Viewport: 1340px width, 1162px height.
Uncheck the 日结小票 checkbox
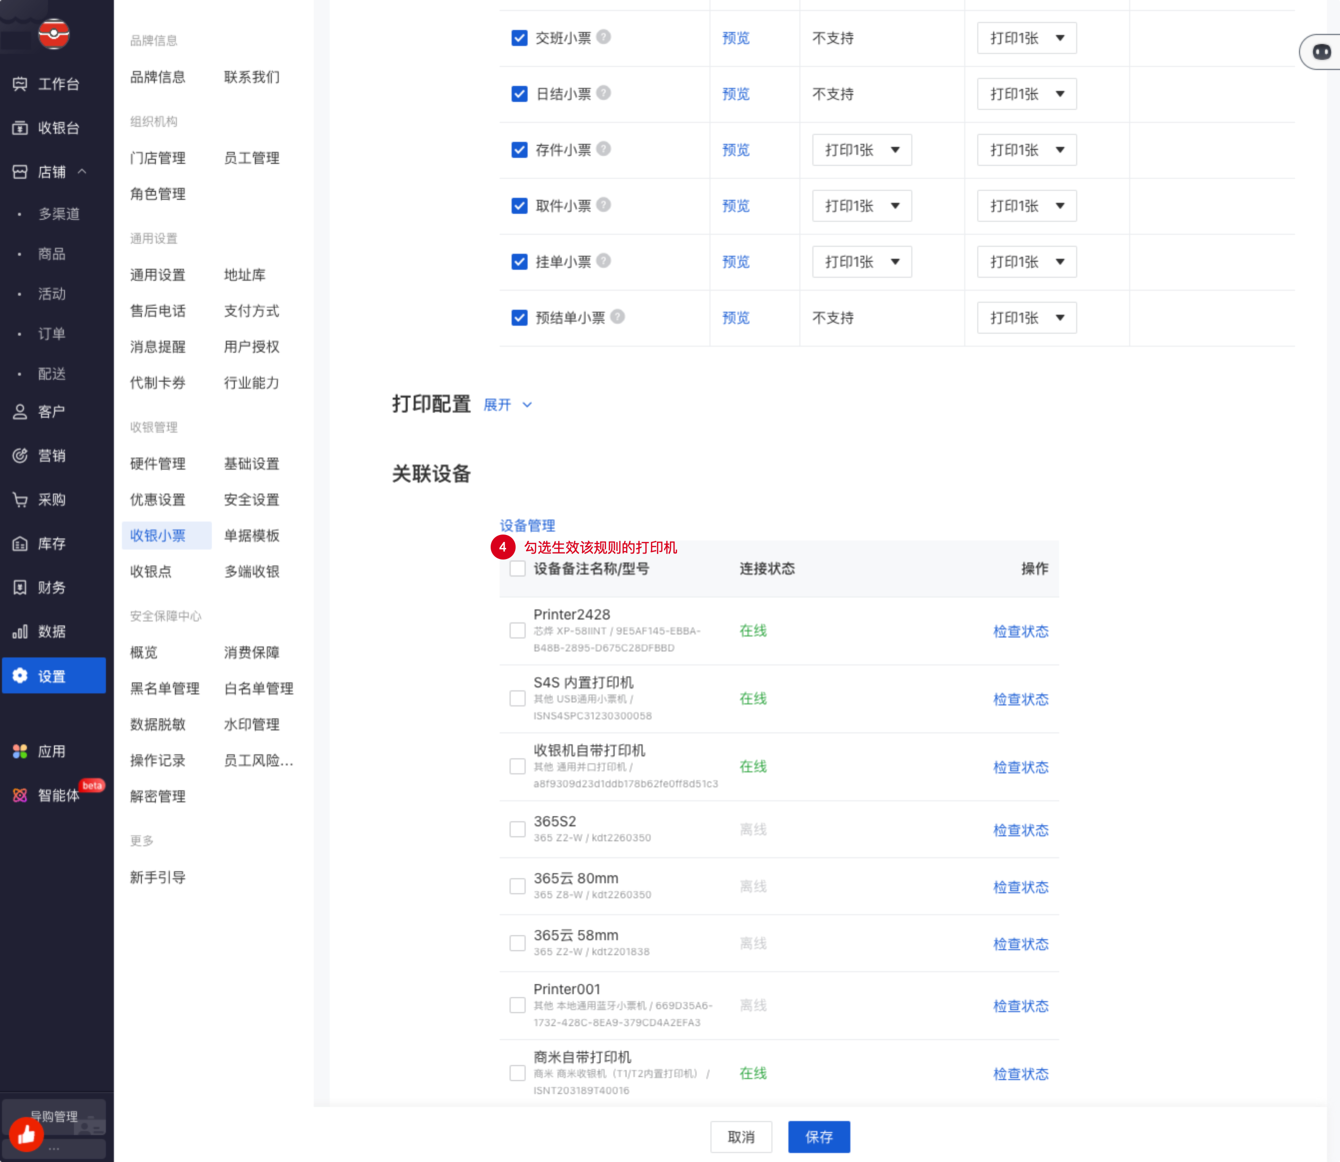(x=519, y=94)
